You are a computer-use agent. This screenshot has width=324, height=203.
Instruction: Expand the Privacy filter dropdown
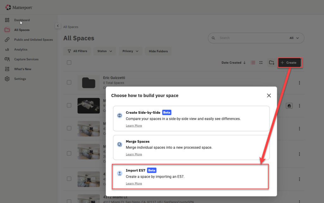pyautogui.click(x=130, y=51)
